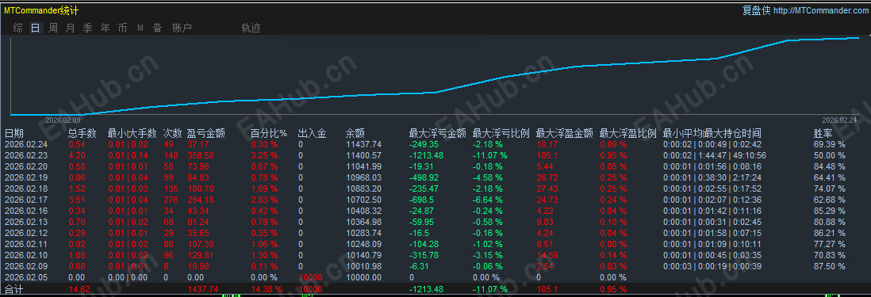Click the chart's 2026.02.09 start label
The height and width of the screenshot is (297, 871).
pyautogui.click(x=63, y=120)
